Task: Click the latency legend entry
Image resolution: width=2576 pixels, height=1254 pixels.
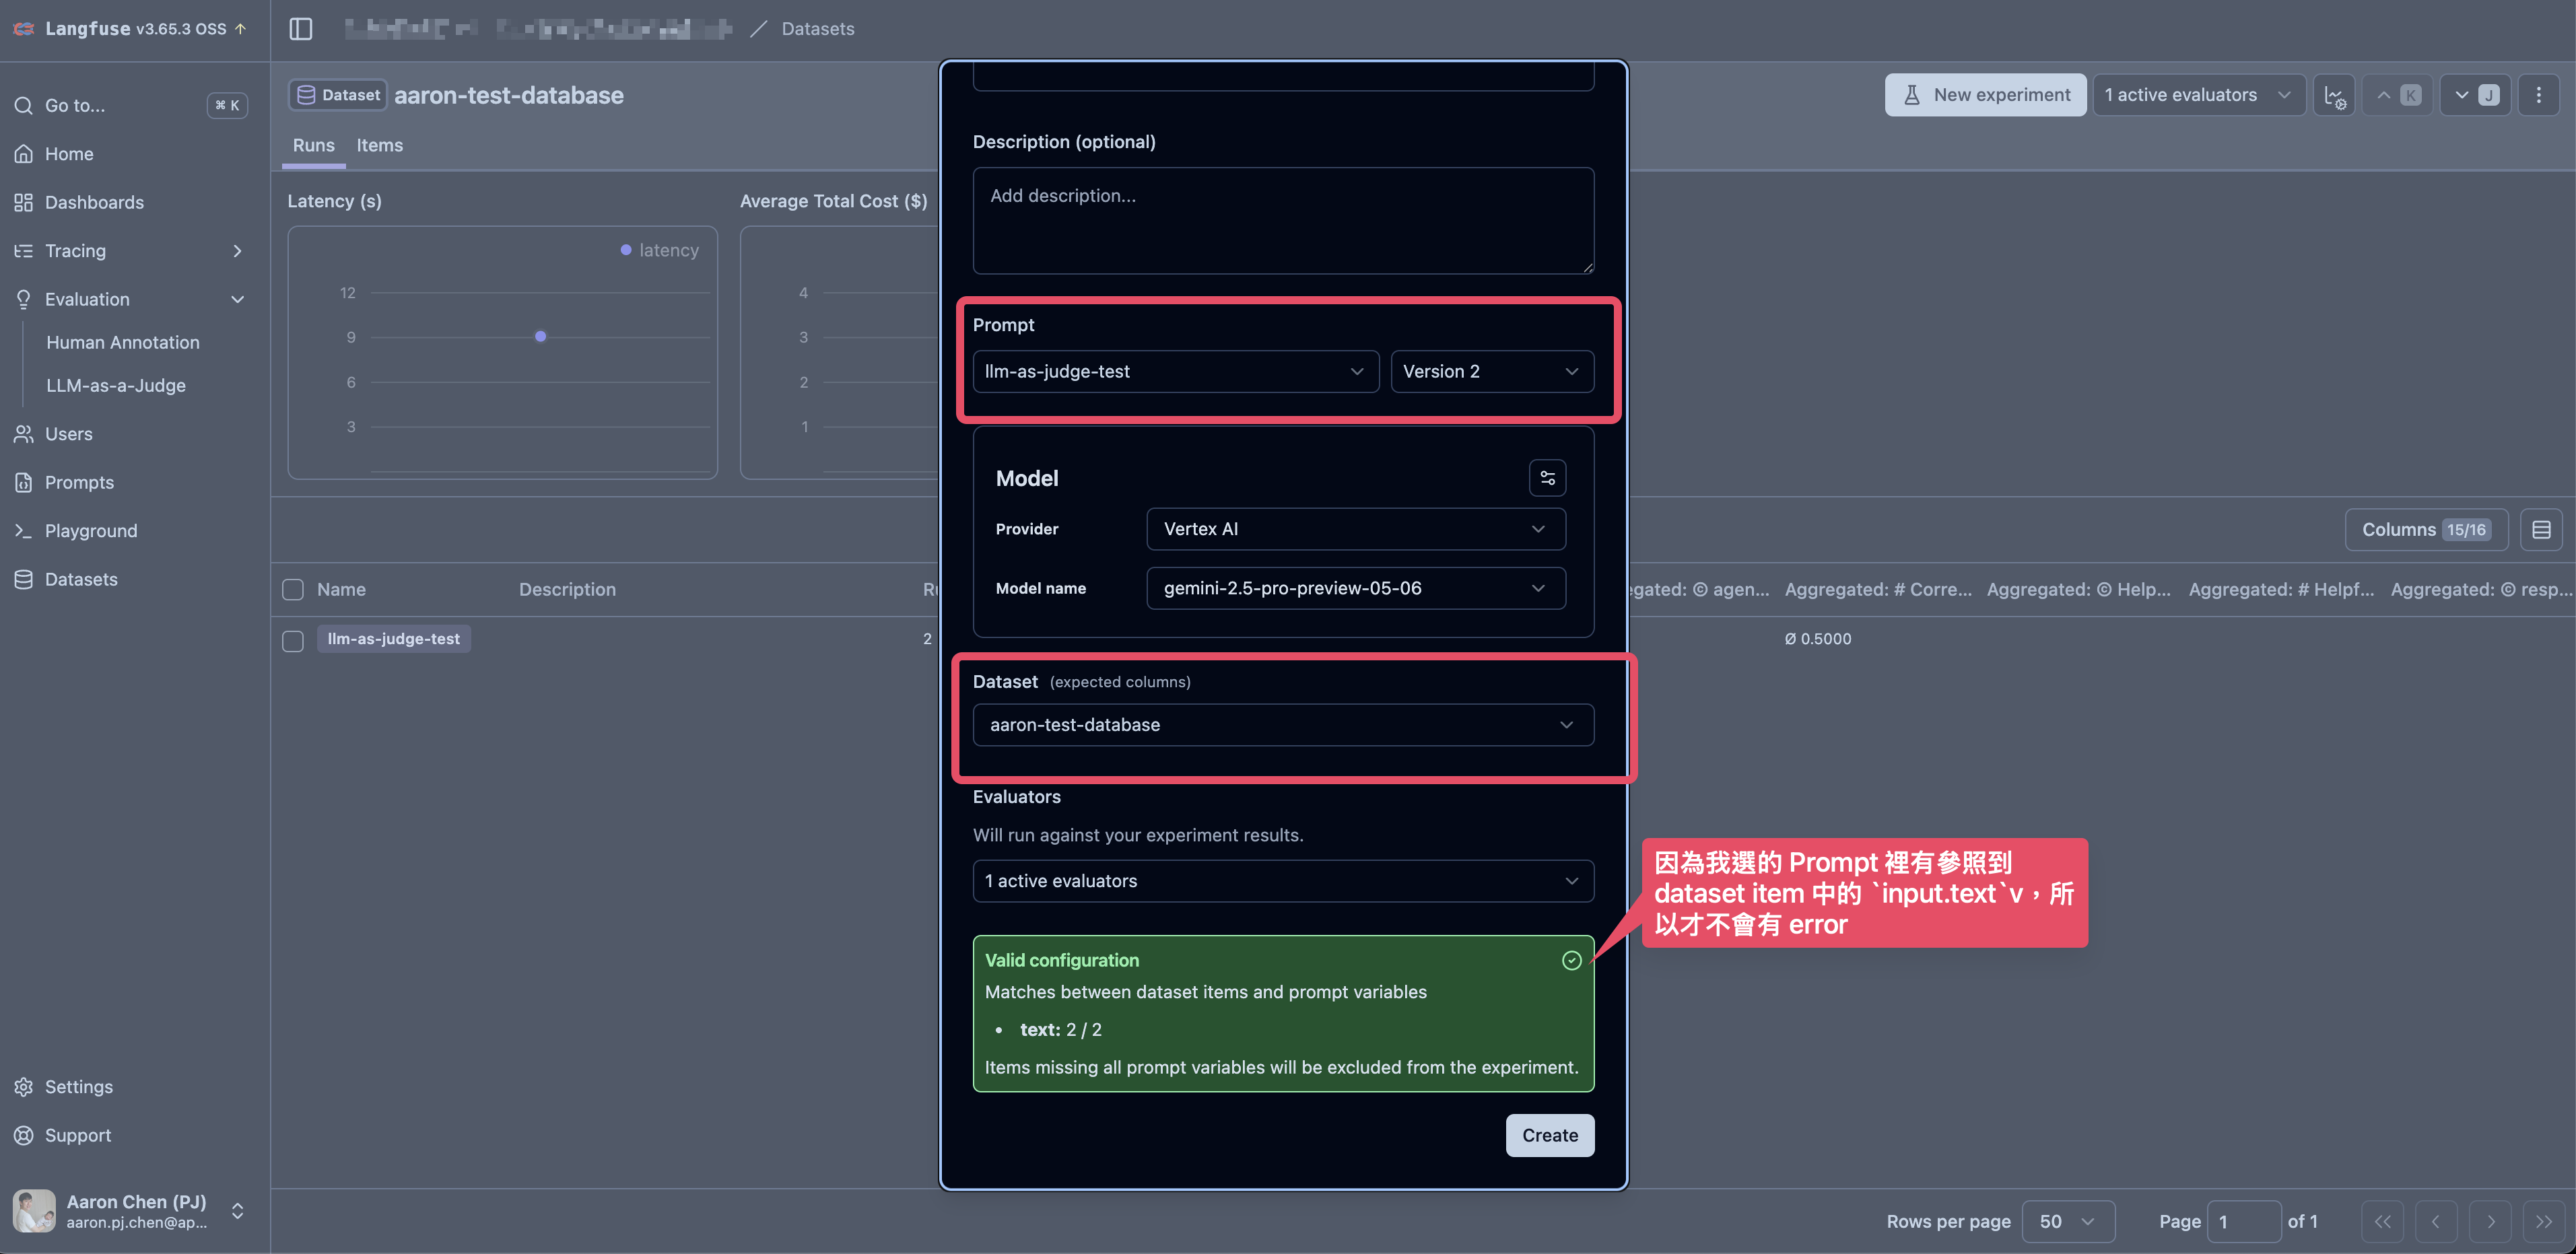Action: 659,250
